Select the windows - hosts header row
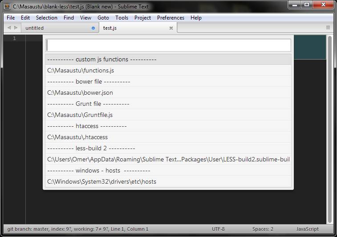Image resolution: width=337 pixels, height=237 pixels. [168, 171]
